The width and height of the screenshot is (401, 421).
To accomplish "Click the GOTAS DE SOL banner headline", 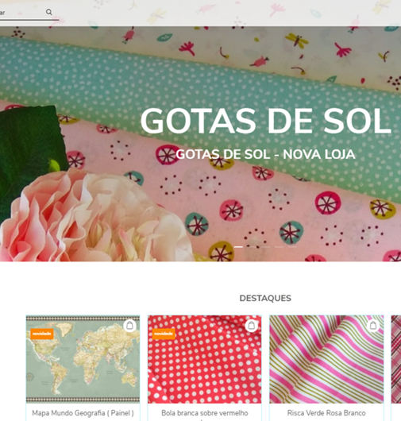I will (x=266, y=121).
